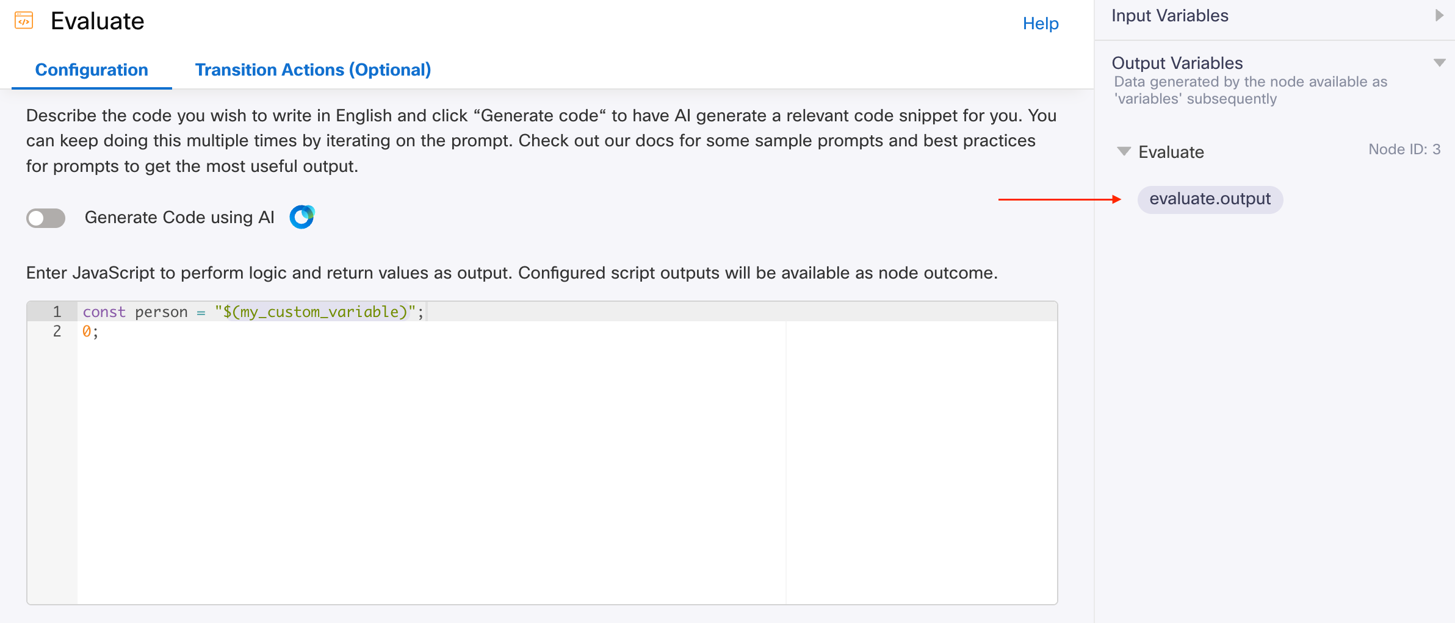
Task: Enable Generate Code using AI toggle
Action: (x=46, y=218)
